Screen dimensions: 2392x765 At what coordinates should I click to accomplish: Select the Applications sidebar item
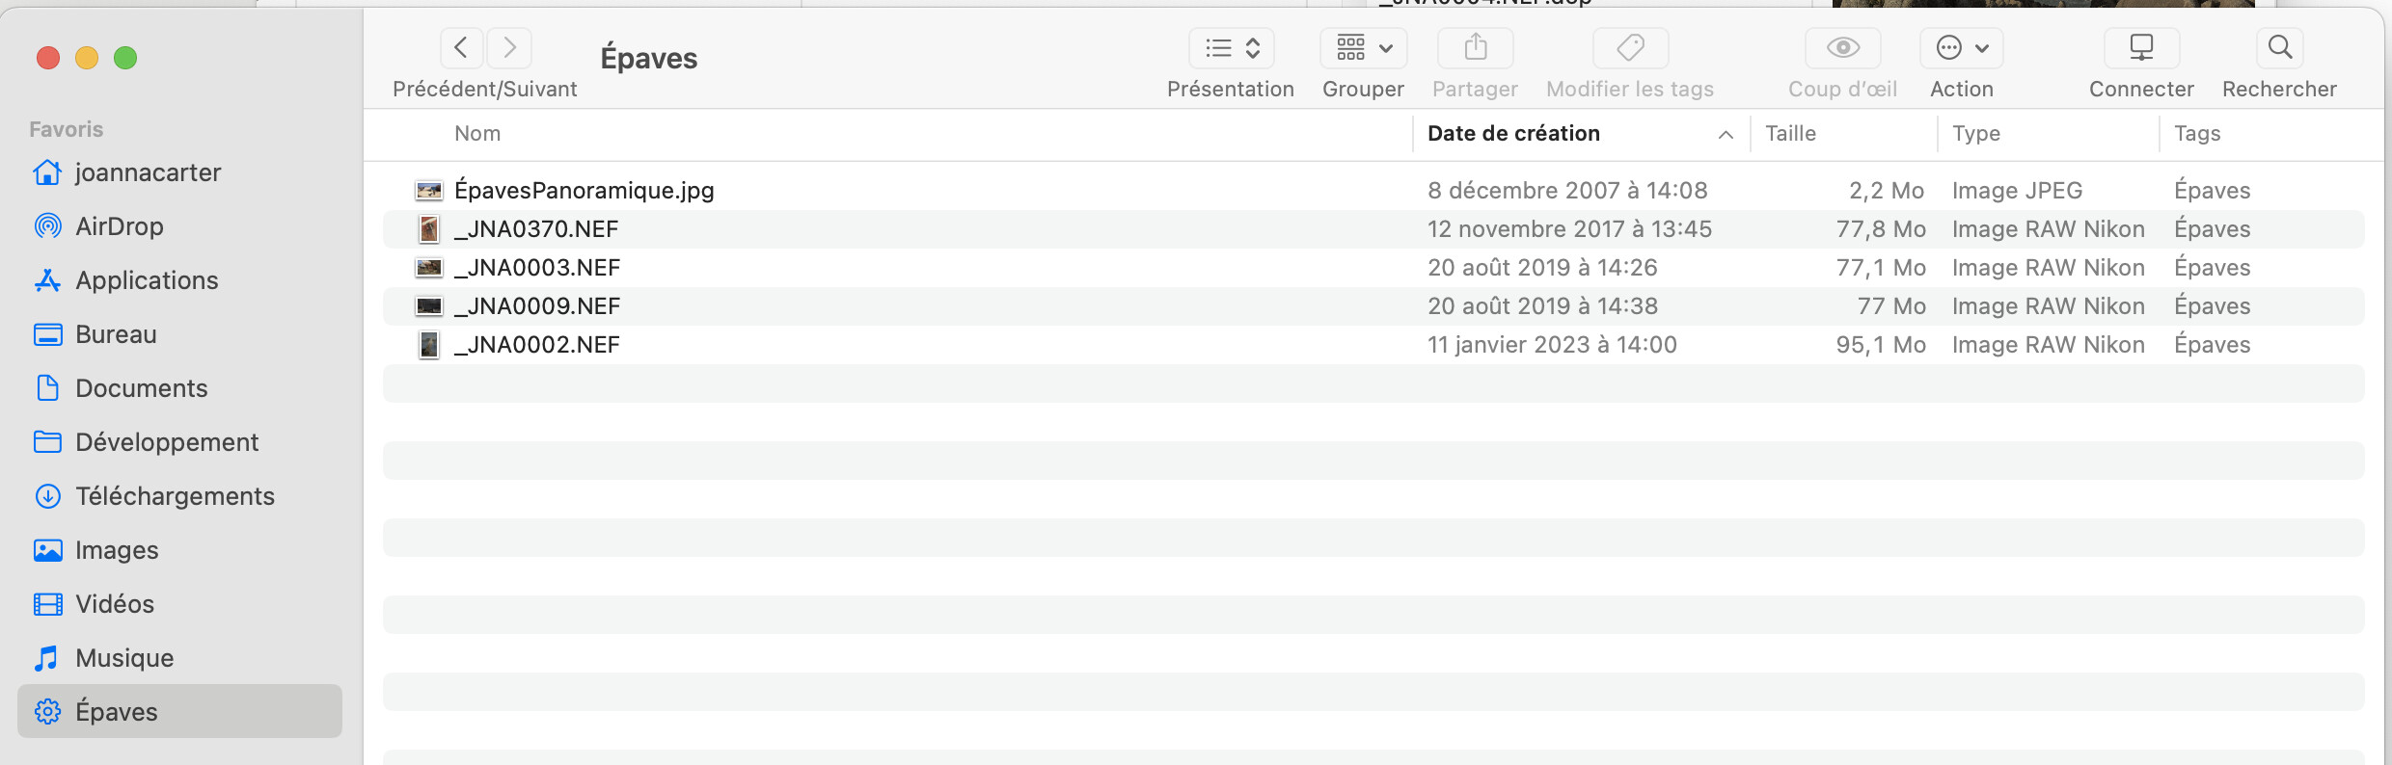point(147,280)
